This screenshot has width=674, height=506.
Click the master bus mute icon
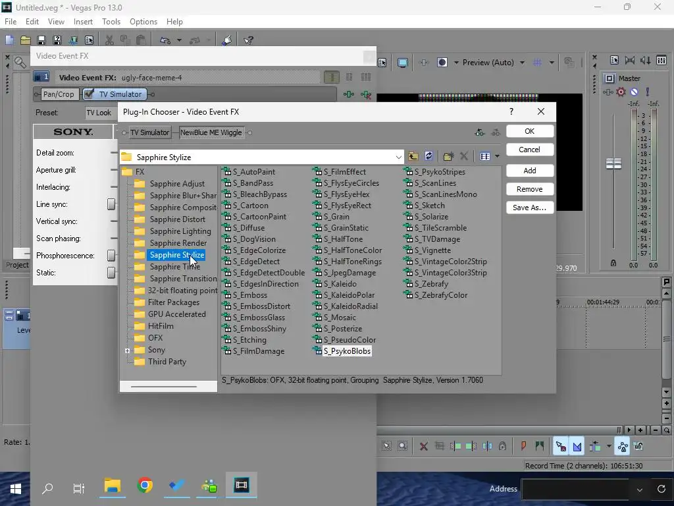[x=634, y=92]
